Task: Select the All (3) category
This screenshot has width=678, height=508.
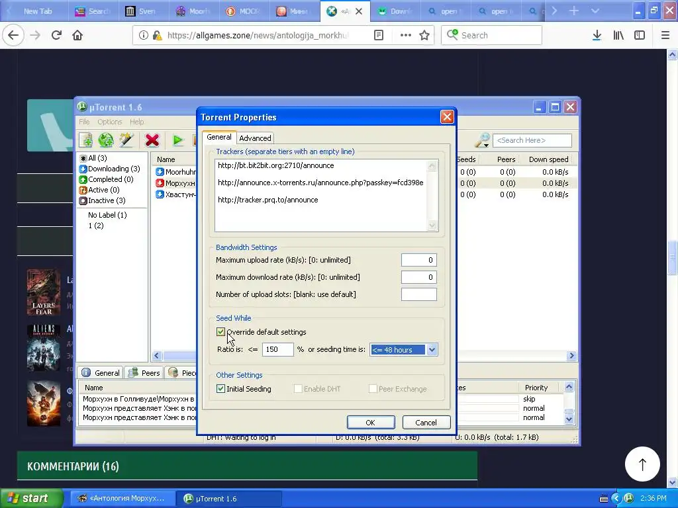Action: pos(93,158)
